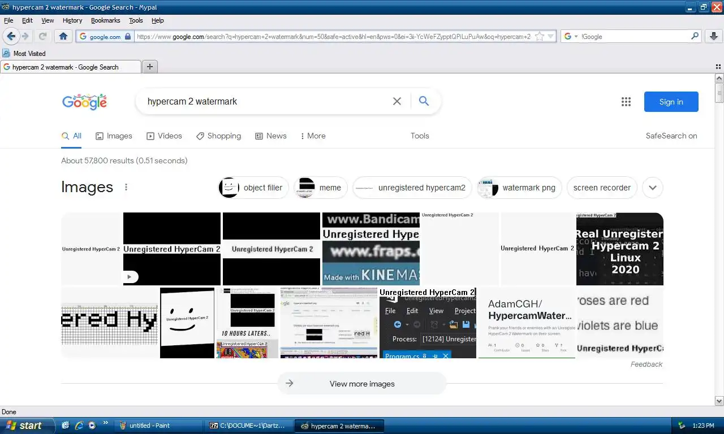Click View more images button
Viewport: 724px width, 434px height.
coord(362,384)
